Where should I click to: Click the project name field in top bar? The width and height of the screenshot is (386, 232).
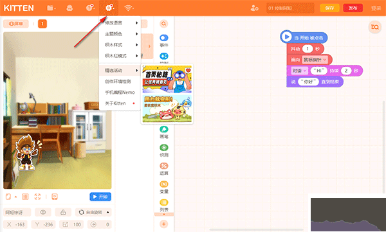[290, 8]
